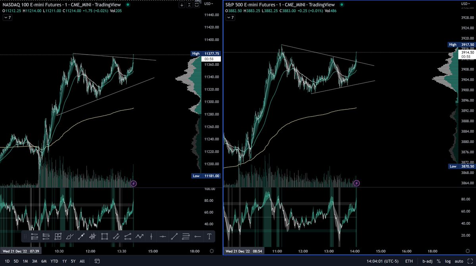Image resolution: width=476 pixels, height=266 pixels.
Task: Toggle ETH extended hours session
Action: 409,261
